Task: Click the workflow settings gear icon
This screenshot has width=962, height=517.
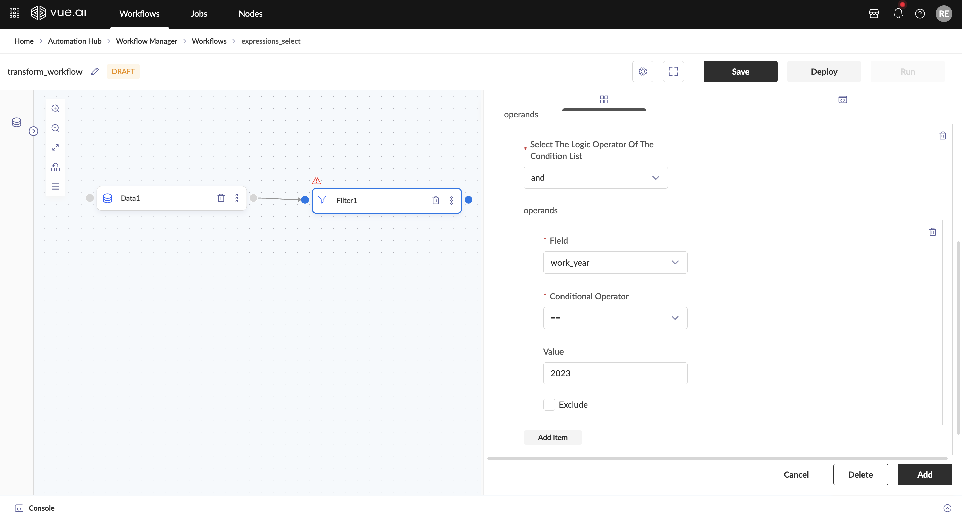Action: 642,72
